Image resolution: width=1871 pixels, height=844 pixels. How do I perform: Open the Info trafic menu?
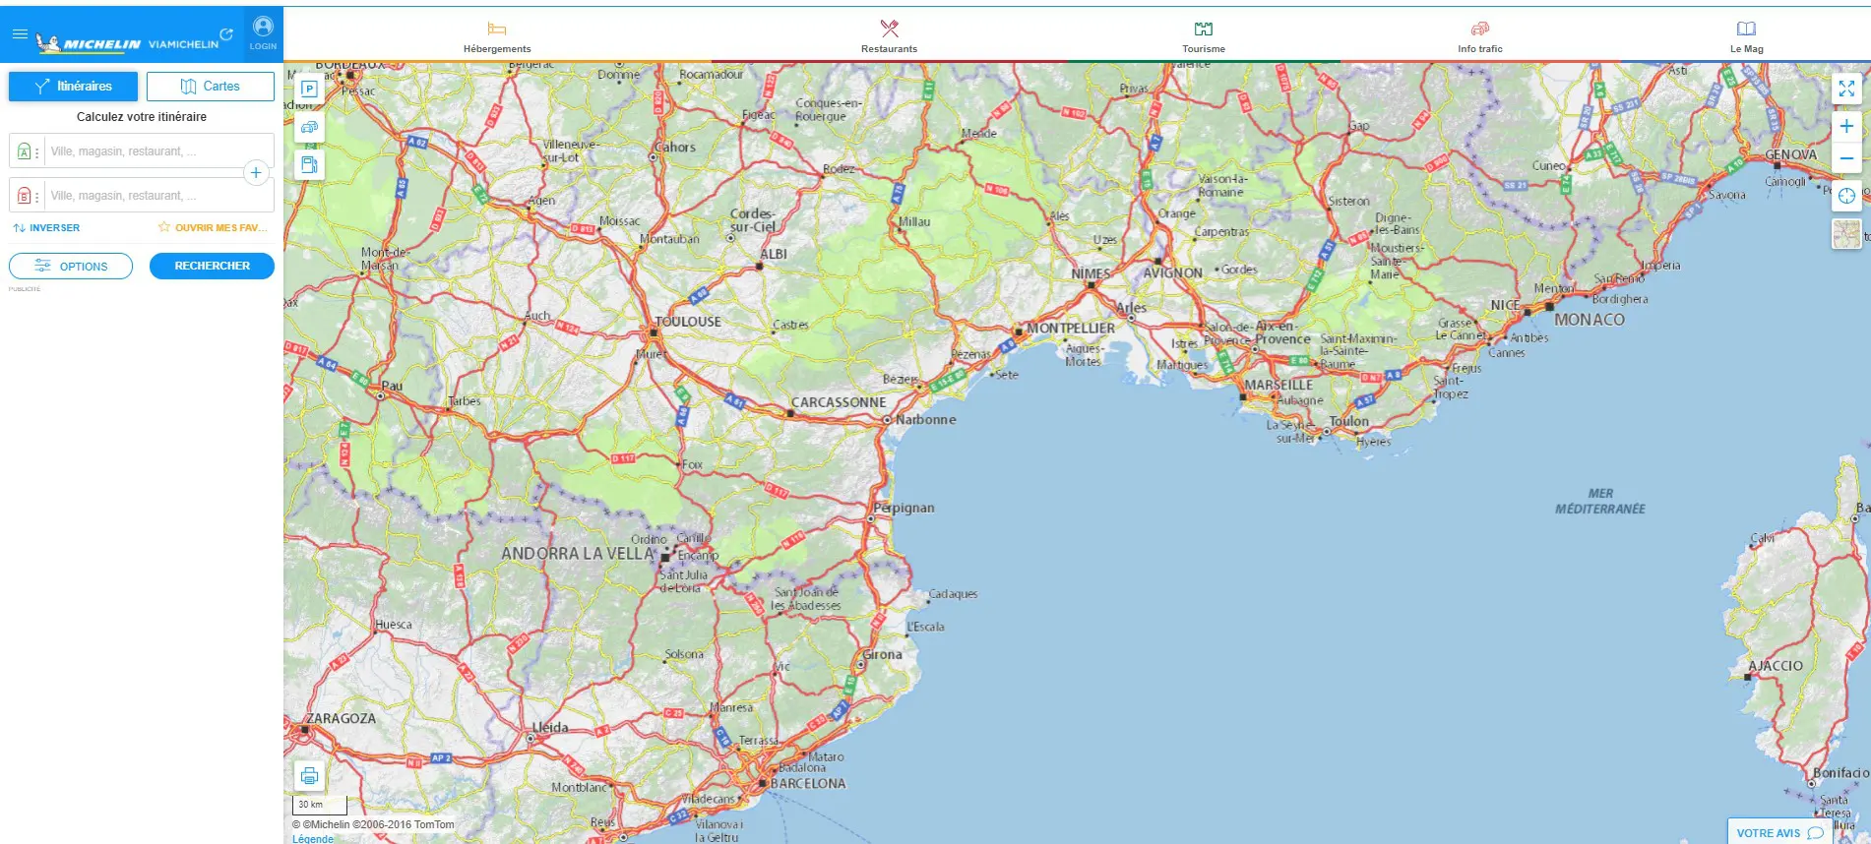[x=1480, y=35]
